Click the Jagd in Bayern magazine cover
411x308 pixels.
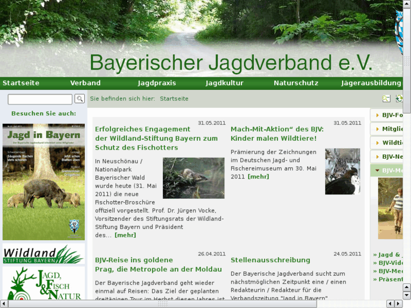point(44,182)
